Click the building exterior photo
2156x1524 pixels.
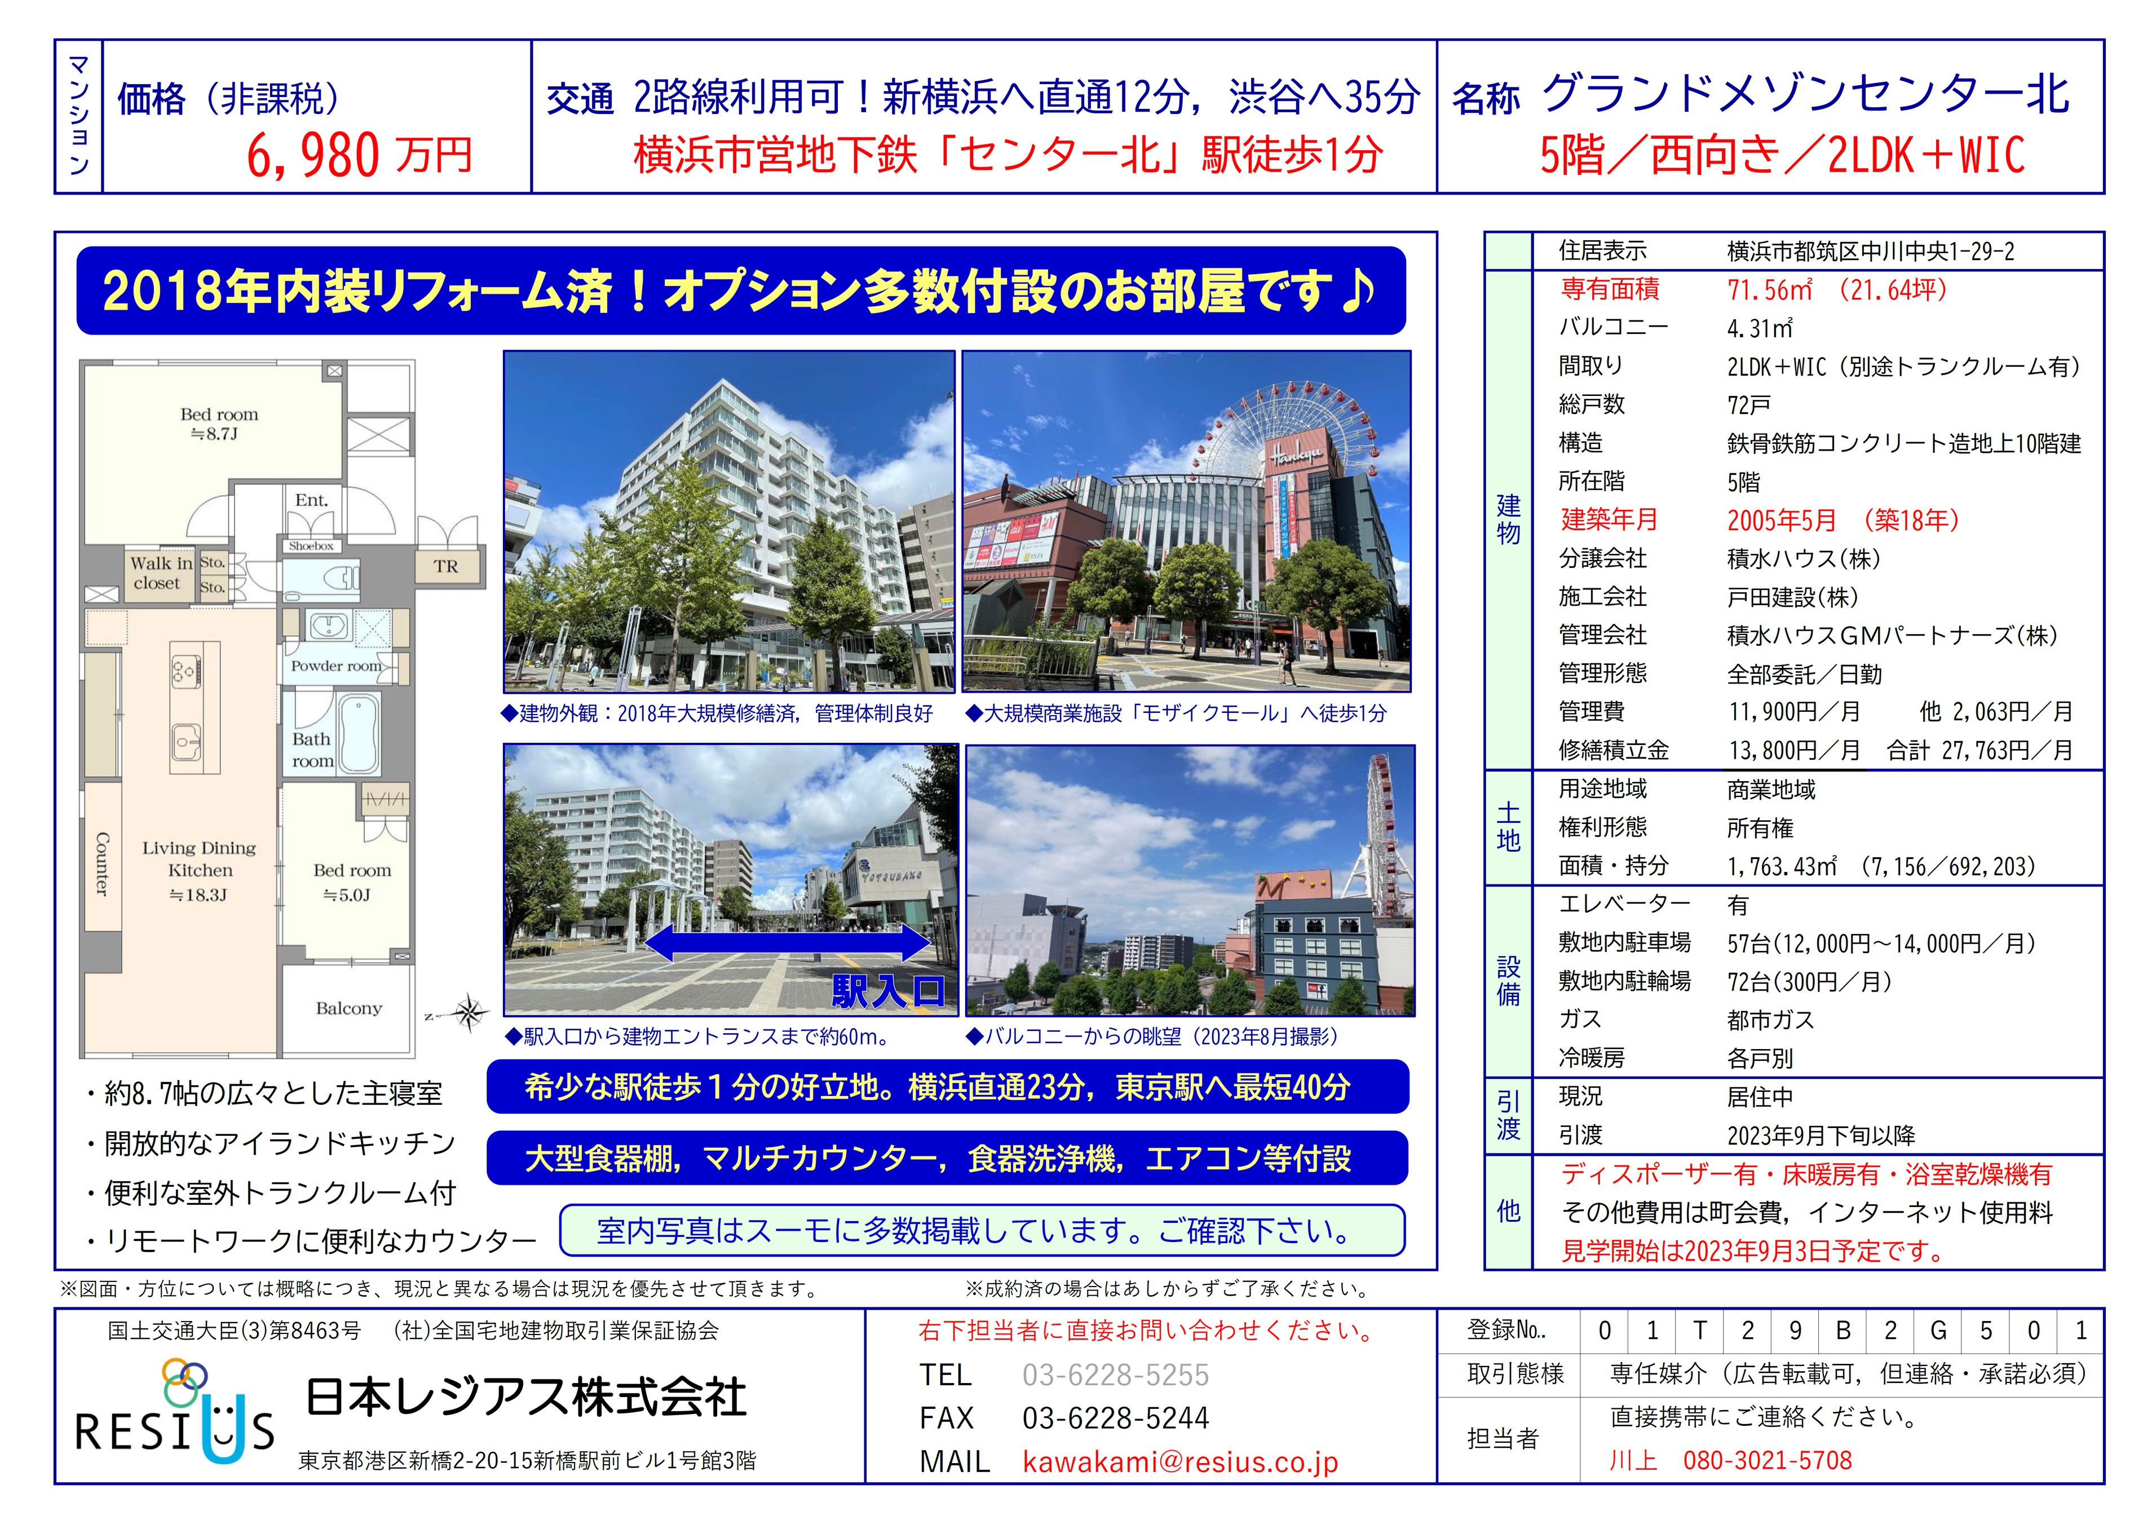728,522
